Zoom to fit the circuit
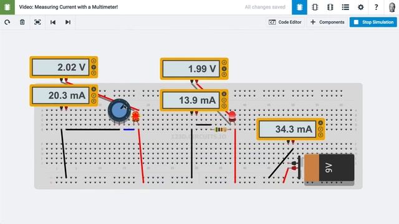399x224 pixels. point(37,22)
